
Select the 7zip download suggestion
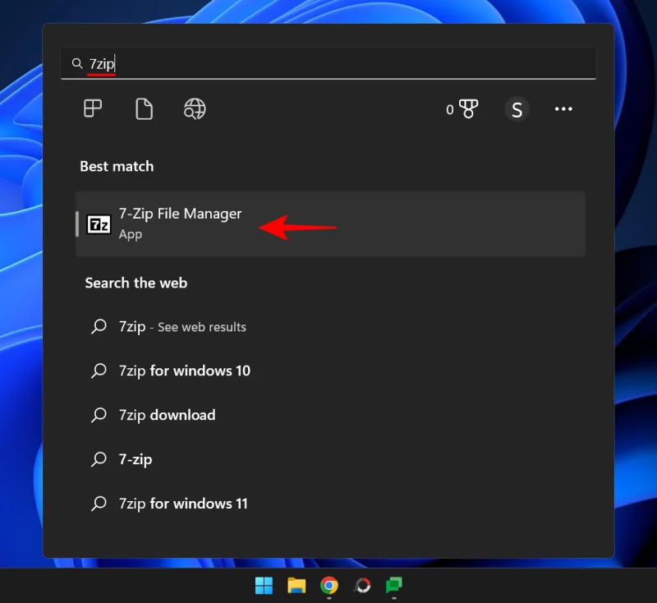point(166,415)
